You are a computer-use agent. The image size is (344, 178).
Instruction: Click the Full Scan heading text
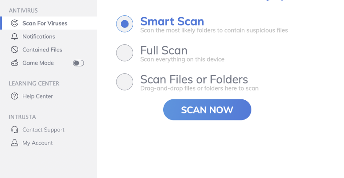(x=164, y=50)
